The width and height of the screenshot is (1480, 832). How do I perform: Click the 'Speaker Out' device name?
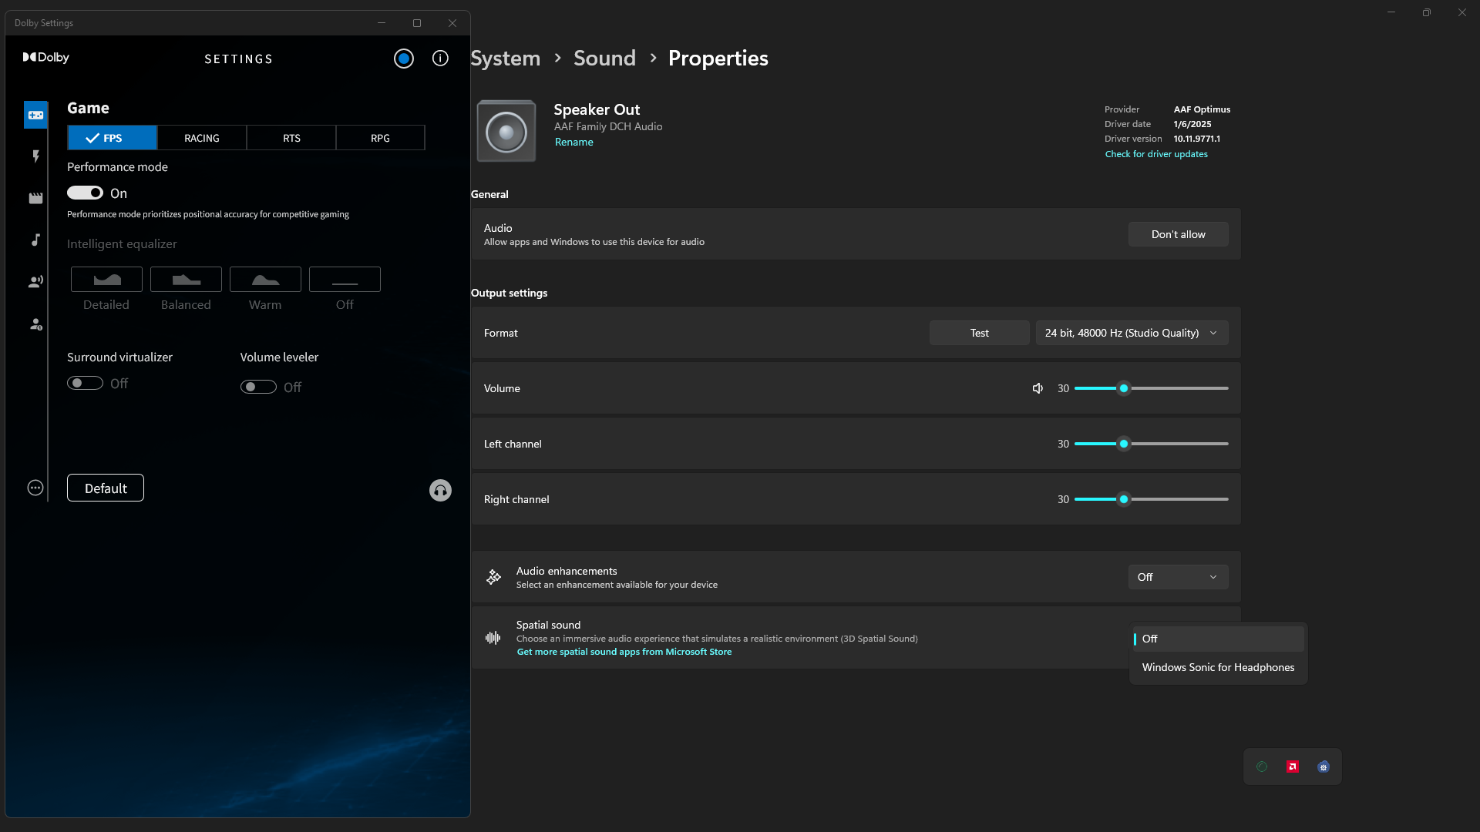[x=597, y=109]
